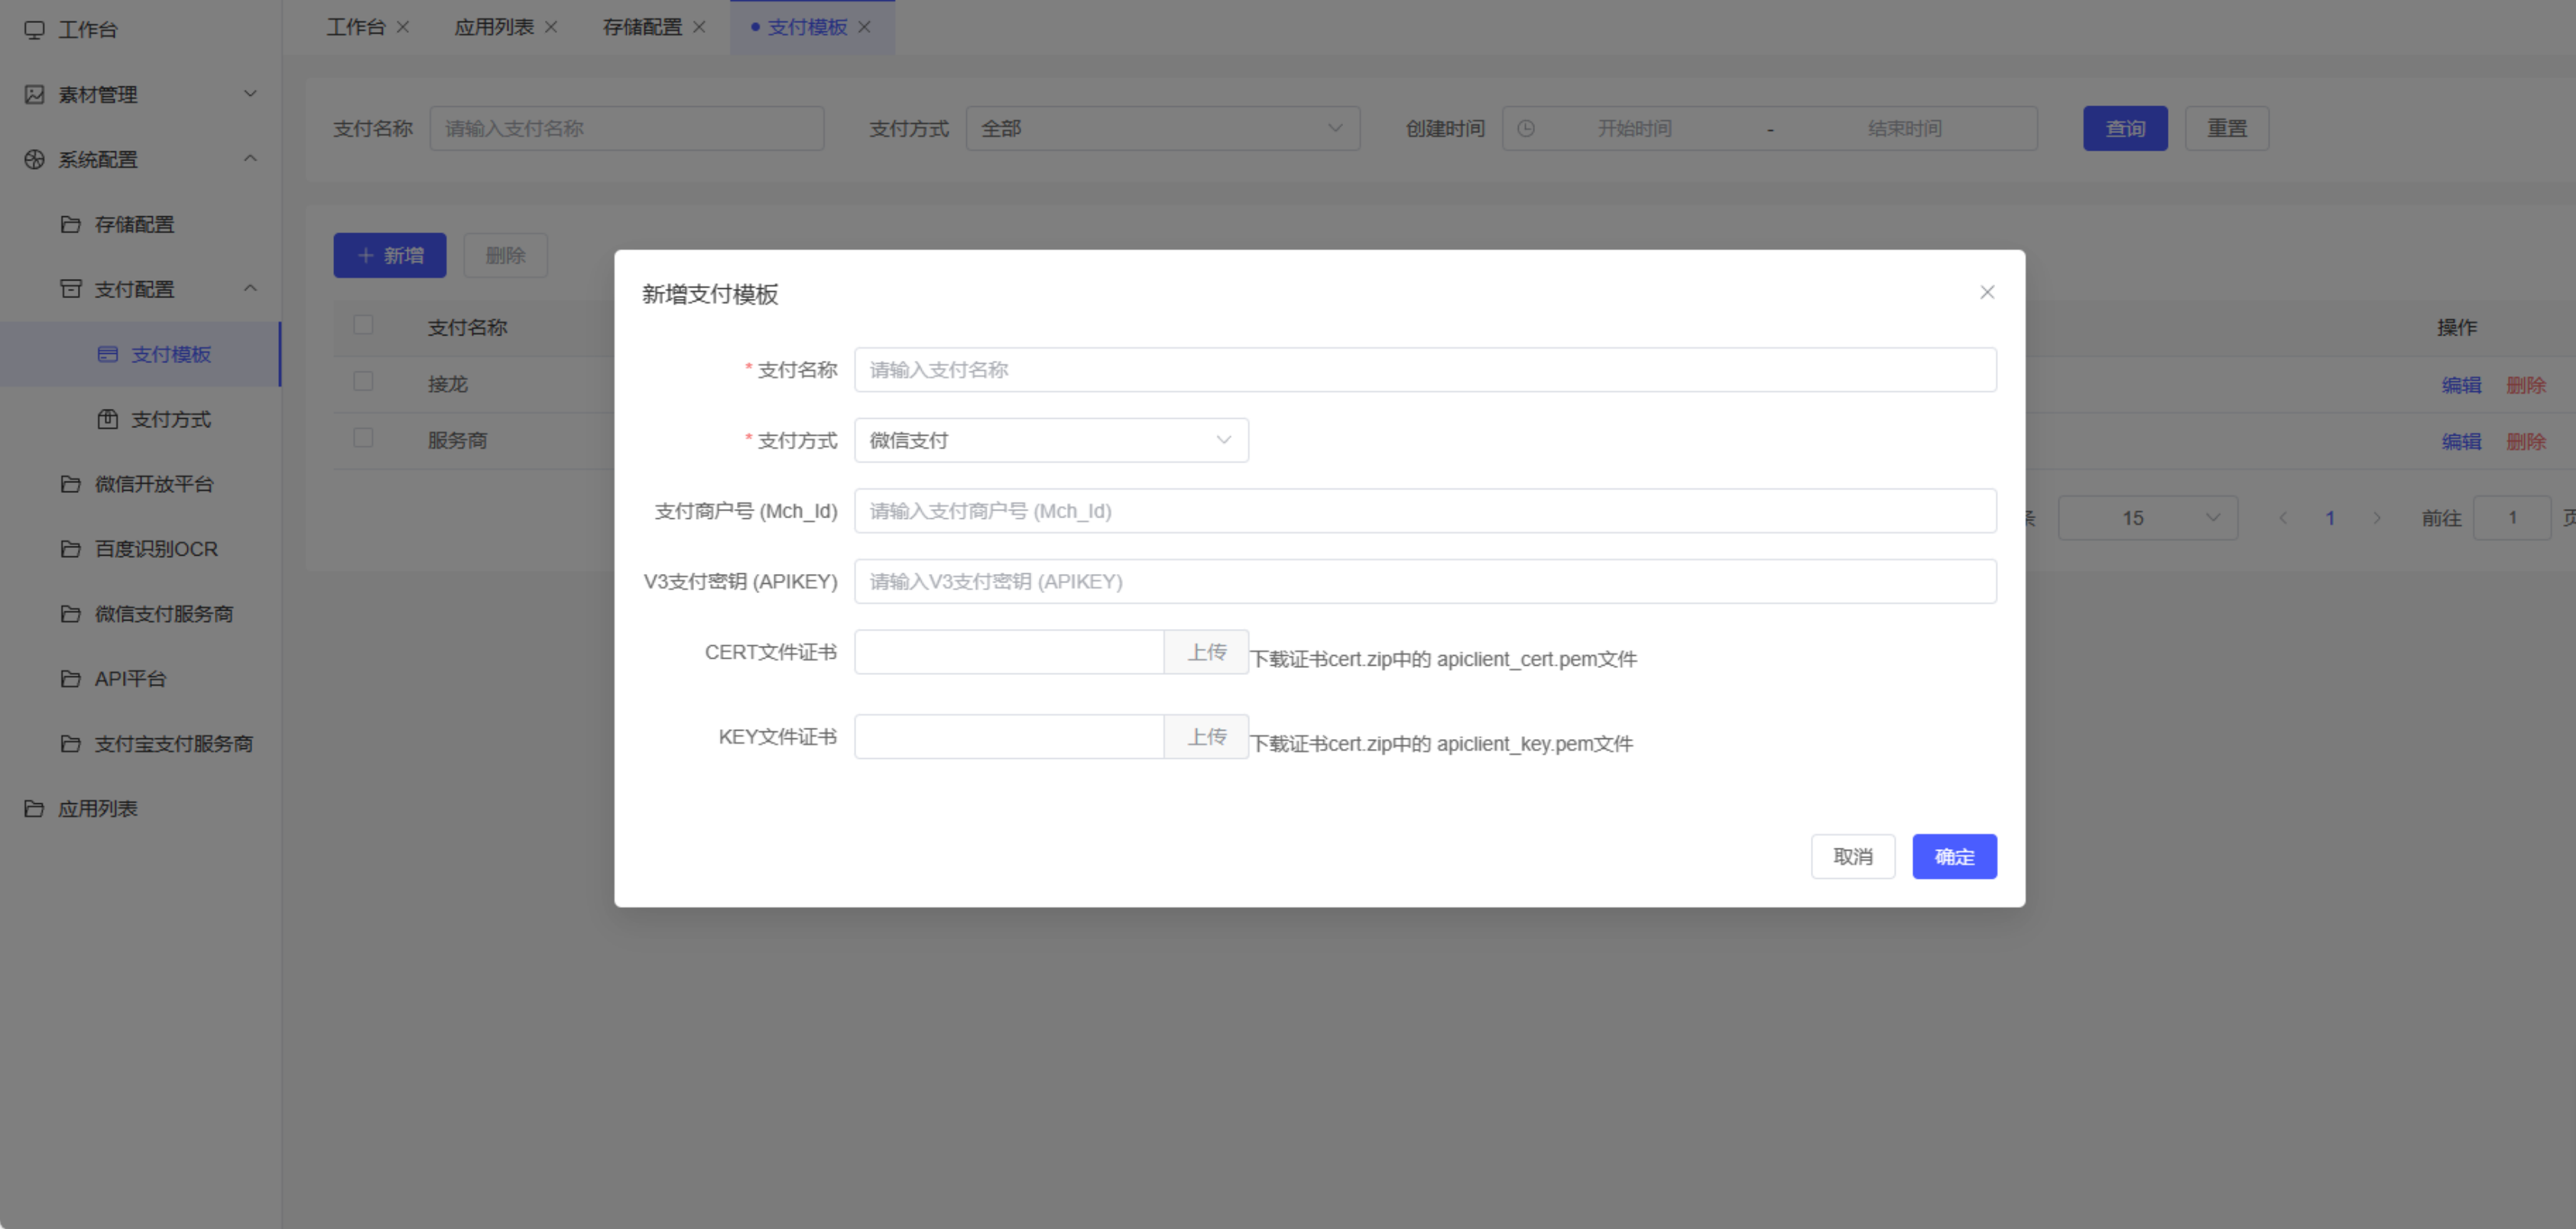2576x1229 pixels.
Task: Click the 接龙 payment name cell
Action: [x=448, y=384]
